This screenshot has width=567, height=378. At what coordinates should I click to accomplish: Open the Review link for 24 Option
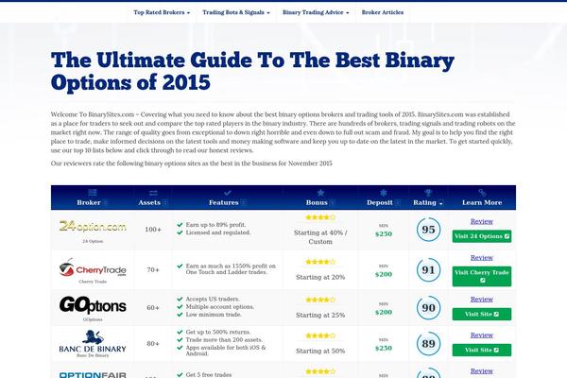tap(482, 221)
